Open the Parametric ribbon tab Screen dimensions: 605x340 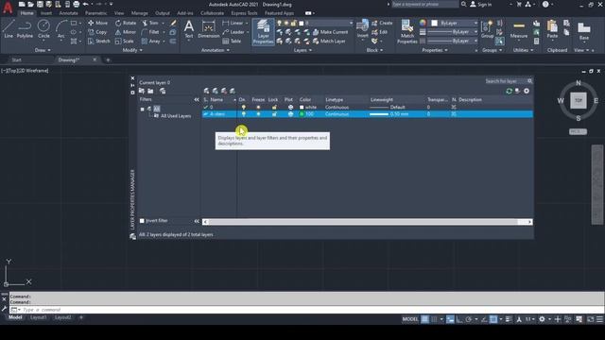tap(95, 13)
